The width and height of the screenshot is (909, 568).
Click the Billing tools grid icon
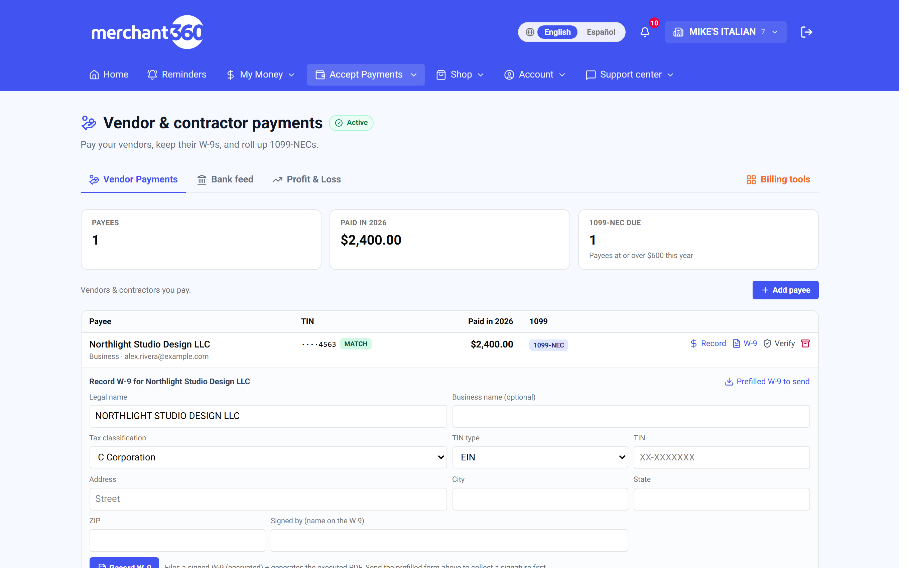[x=751, y=179]
